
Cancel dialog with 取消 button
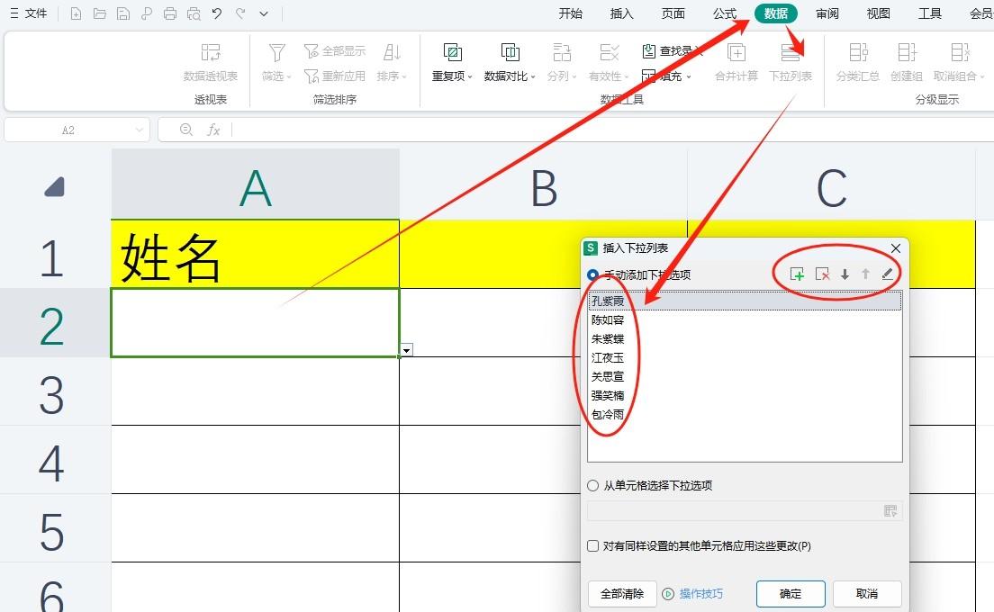click(866, 594)
